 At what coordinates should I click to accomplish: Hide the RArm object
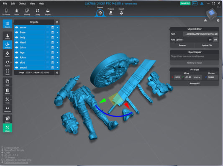(17, 58)
